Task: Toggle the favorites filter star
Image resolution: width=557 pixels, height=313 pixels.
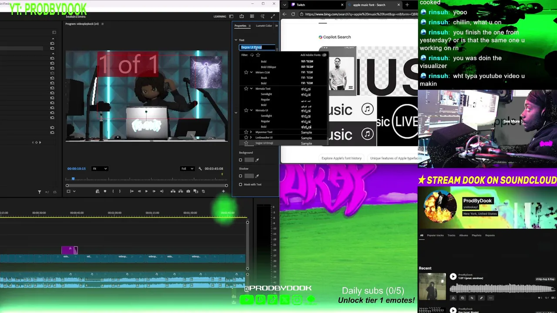Action: (258, 55)
